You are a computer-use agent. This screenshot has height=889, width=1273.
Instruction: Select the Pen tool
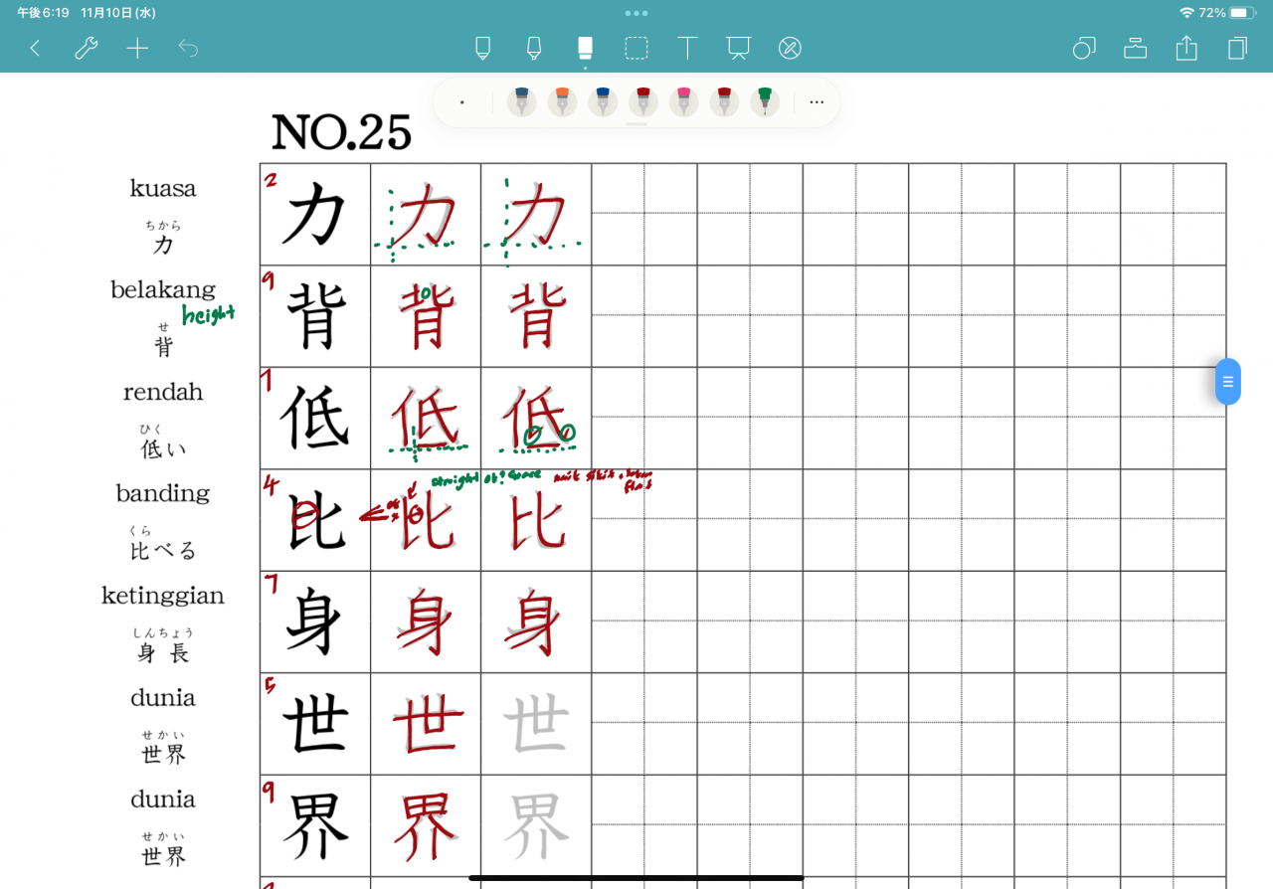(x=483, y=48)
